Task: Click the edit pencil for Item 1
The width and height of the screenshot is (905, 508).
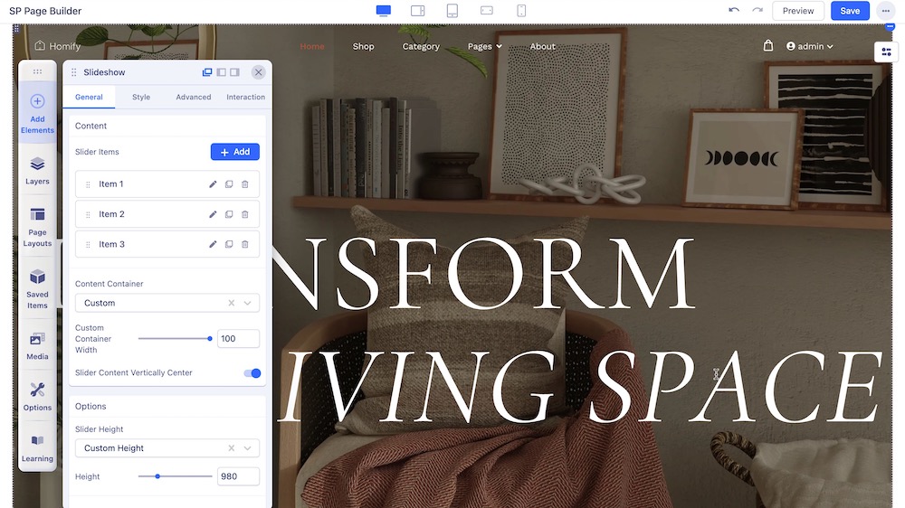Action: 214,184
